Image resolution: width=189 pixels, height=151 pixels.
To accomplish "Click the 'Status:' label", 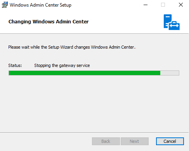I will tap(15, 65).
